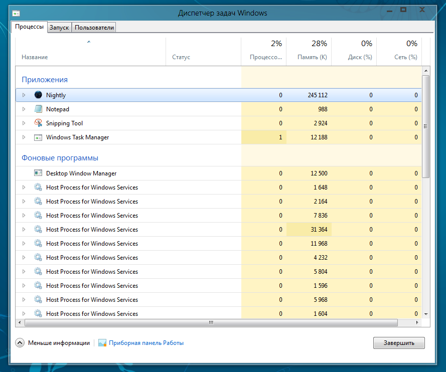
Task: Sort by the Статус column header
Action: tap(203, 52)
